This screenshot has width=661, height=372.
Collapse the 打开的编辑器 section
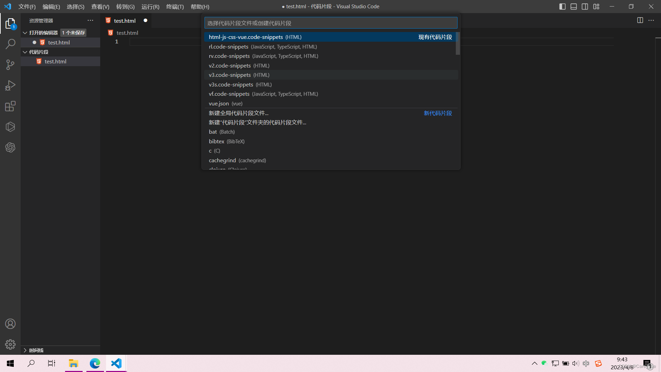(x=25, y=33)
